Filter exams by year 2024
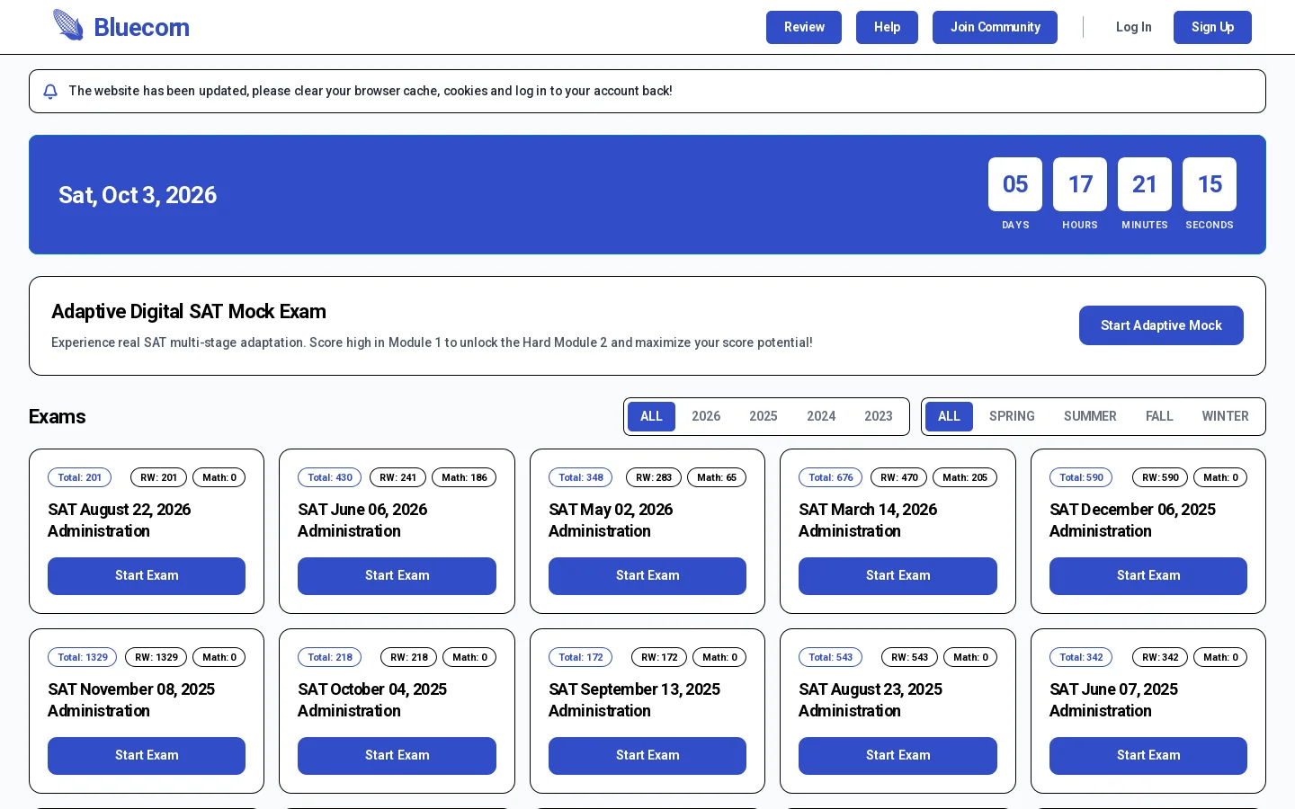Screen dimensions: 1295x809 821,416
